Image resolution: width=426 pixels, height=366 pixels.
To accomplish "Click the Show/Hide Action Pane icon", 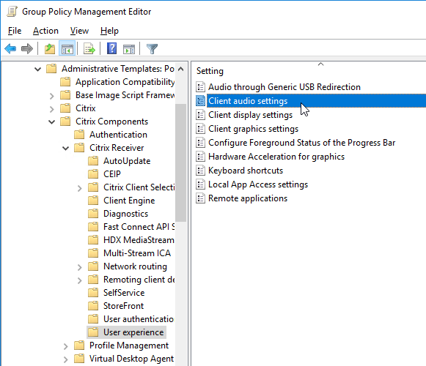I will point(129,49).
